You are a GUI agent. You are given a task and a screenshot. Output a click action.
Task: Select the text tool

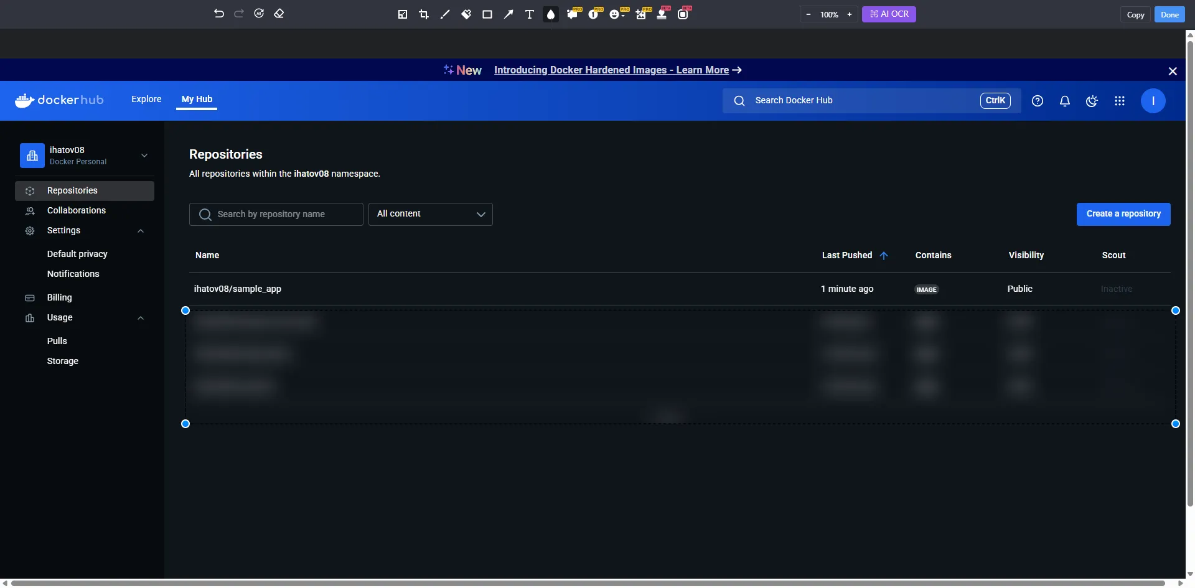tap(530, 14)
